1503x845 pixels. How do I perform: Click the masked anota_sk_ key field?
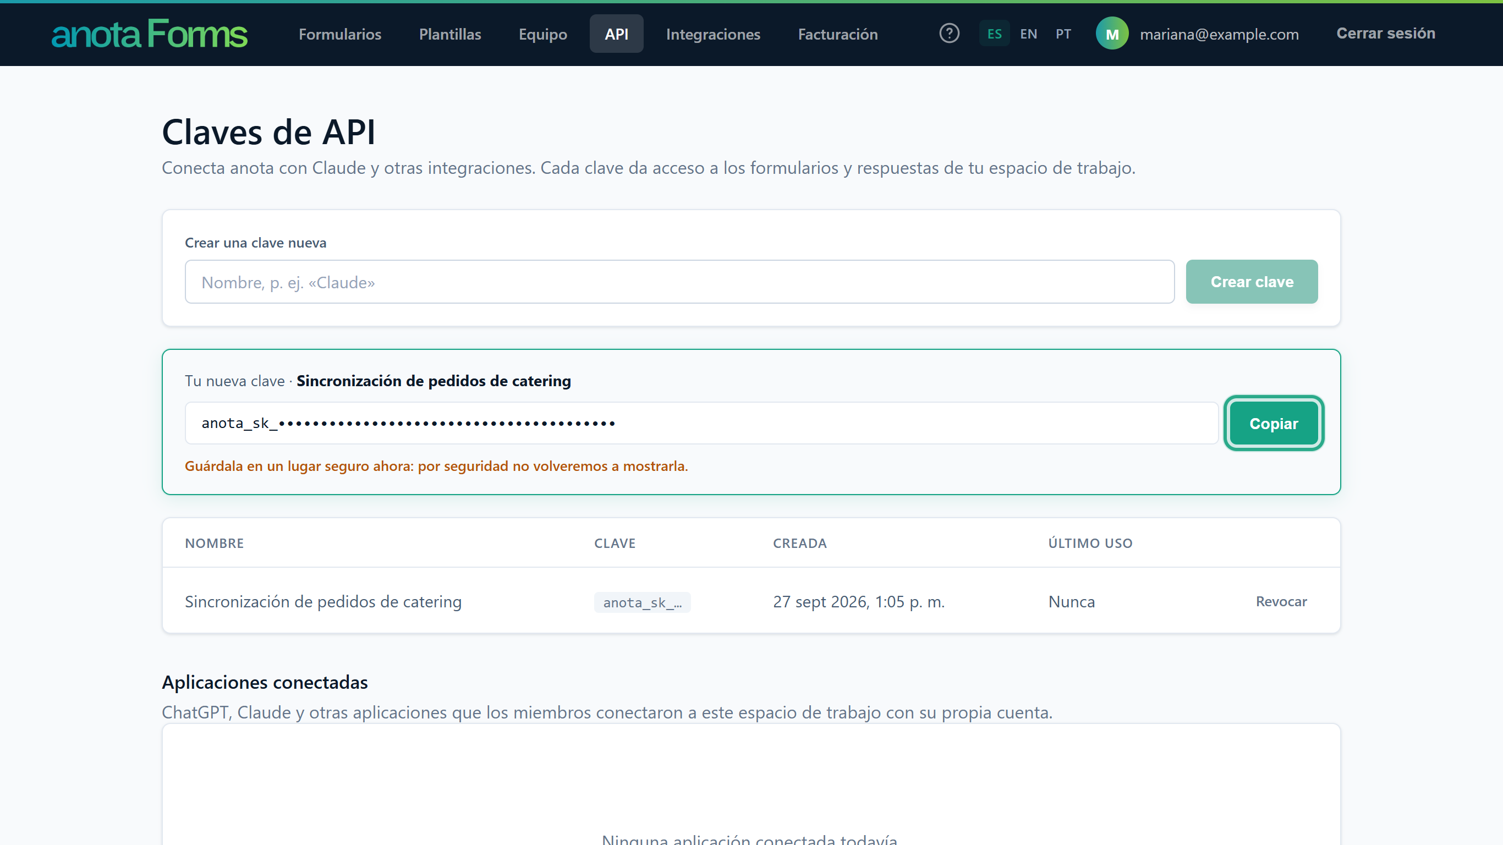tap(701, 423)
